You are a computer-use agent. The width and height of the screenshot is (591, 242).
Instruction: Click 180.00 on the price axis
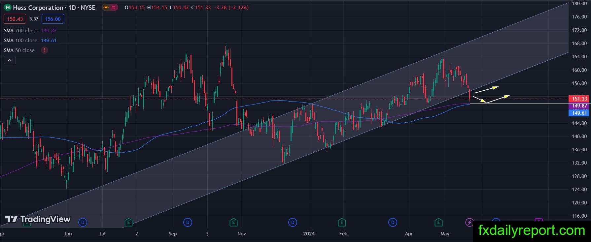pos(579,3)
